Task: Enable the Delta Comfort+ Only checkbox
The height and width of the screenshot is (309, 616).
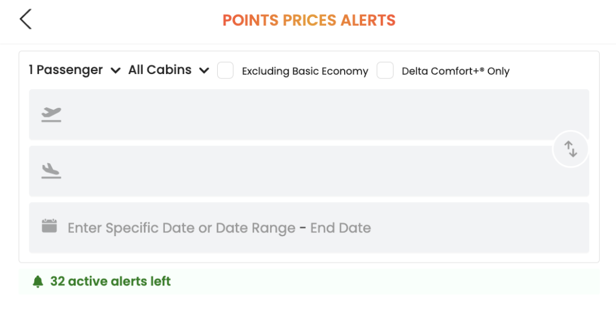Action: pos(385,70)
